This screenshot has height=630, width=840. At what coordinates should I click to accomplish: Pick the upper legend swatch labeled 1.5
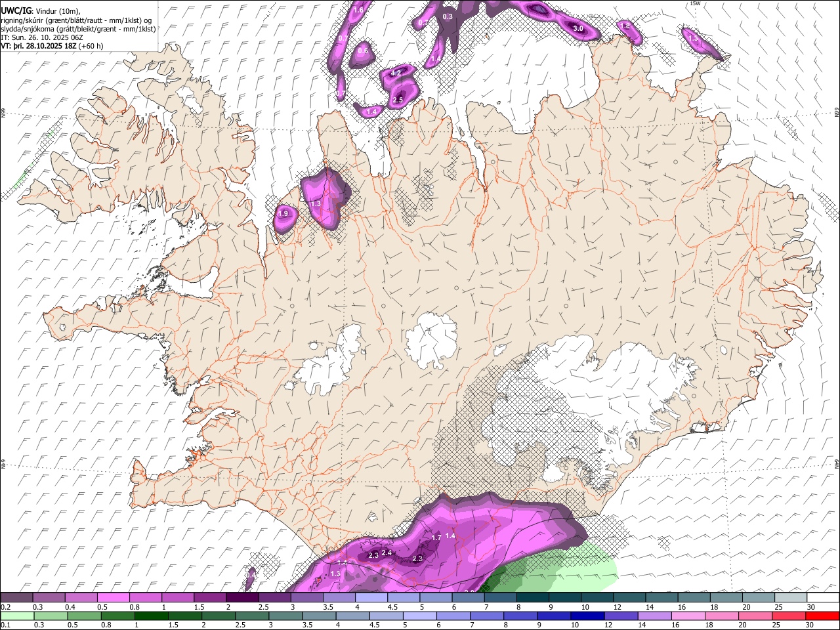(211, 597)
